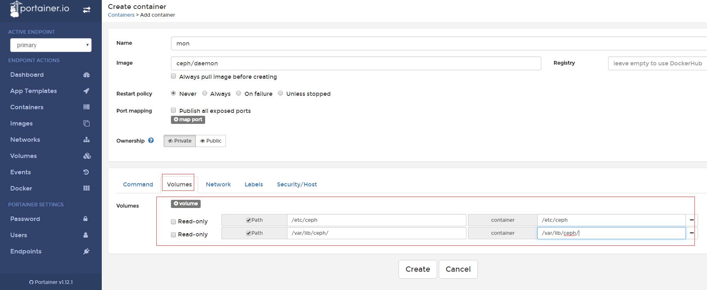This screenshot has height=290, width=707.
Task: Switch to the Security/Host tab
Action: tap(297, 184)
